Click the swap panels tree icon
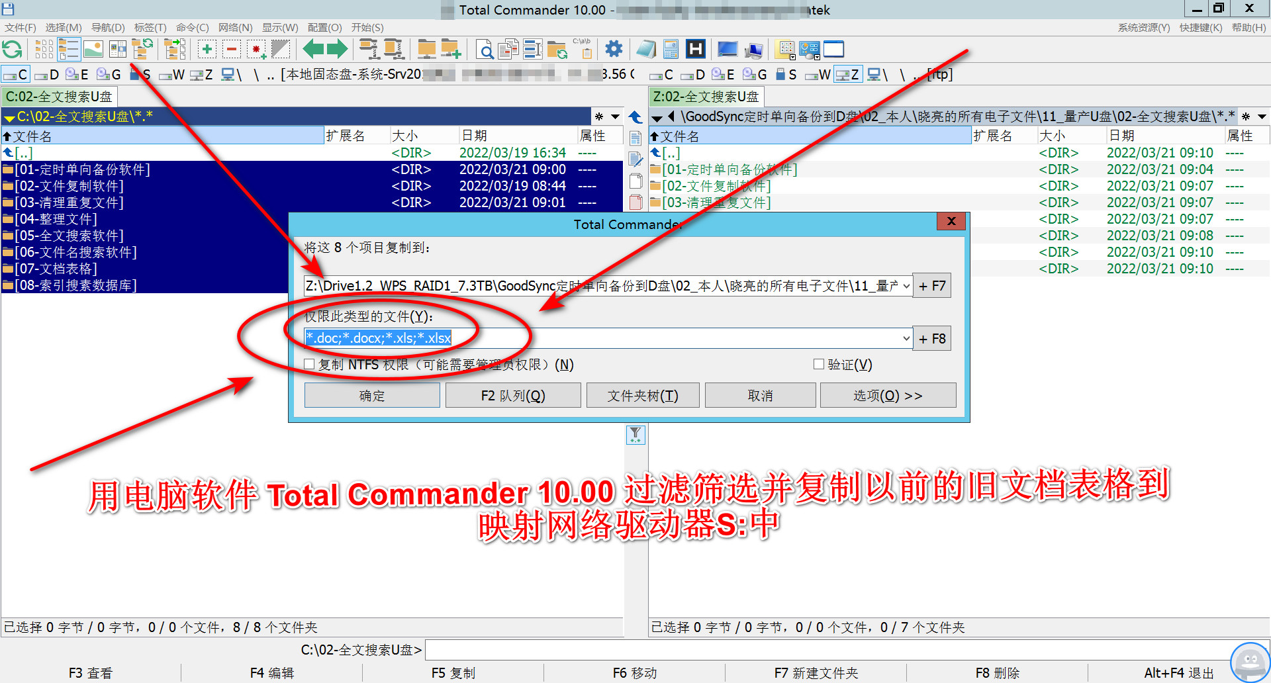Image resolution: width=1271 pixels, height=683 pixels. coord(175,49)
